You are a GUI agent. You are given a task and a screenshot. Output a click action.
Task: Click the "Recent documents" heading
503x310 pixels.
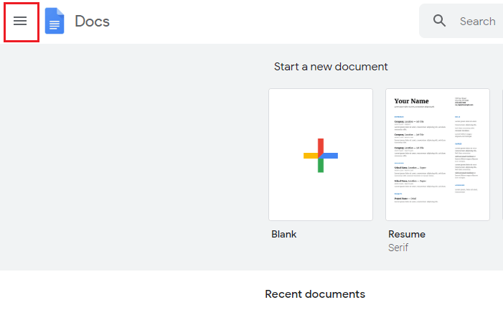click(315, 294)
